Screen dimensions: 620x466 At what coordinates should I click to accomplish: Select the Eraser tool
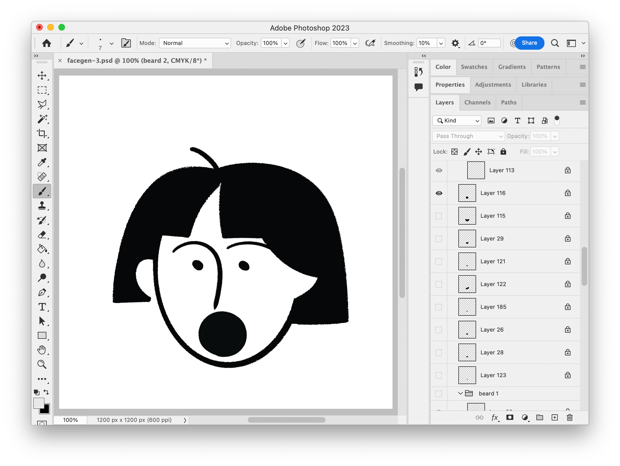click(42, 235)
